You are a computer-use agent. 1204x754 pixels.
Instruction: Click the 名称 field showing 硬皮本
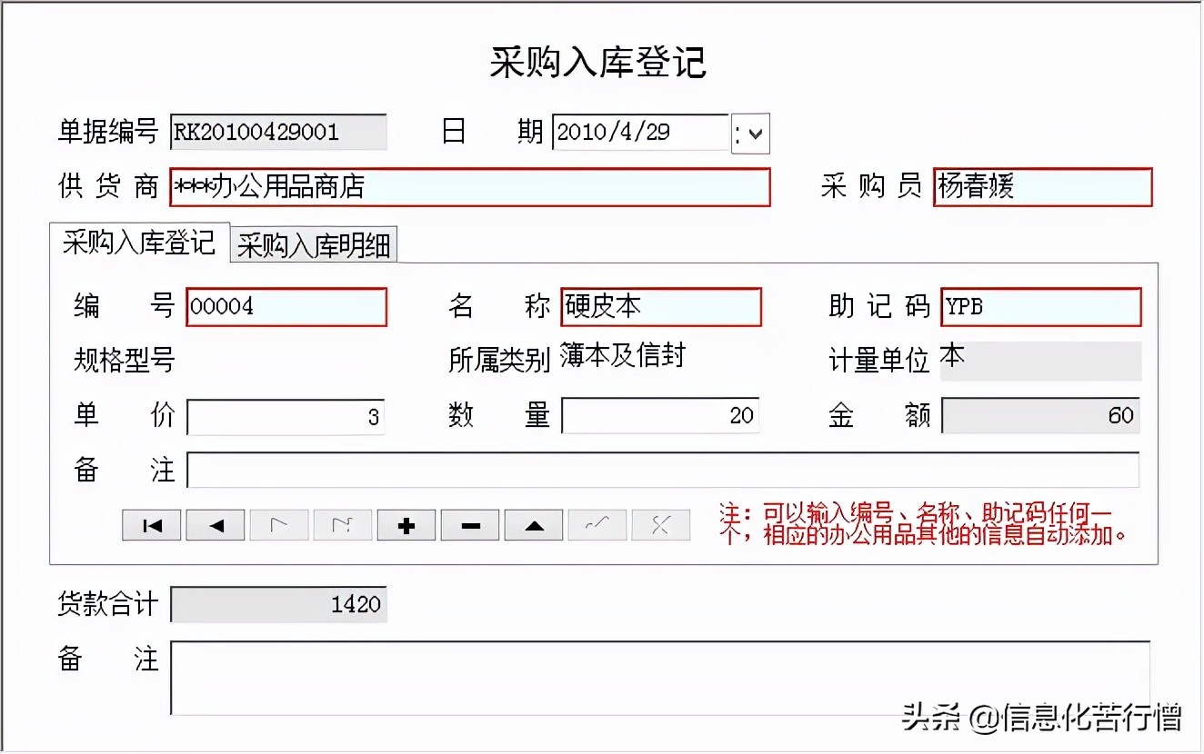(660, 307)
